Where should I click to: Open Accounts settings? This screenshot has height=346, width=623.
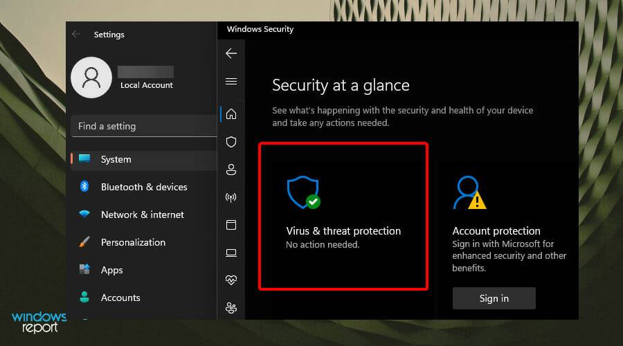click(144, 298)
